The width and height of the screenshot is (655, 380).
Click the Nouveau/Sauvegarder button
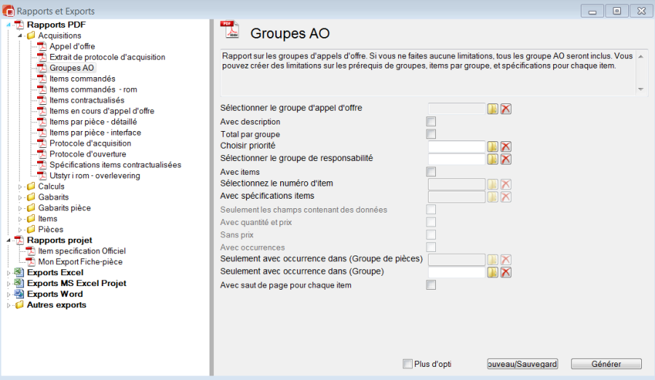(522, 364)
